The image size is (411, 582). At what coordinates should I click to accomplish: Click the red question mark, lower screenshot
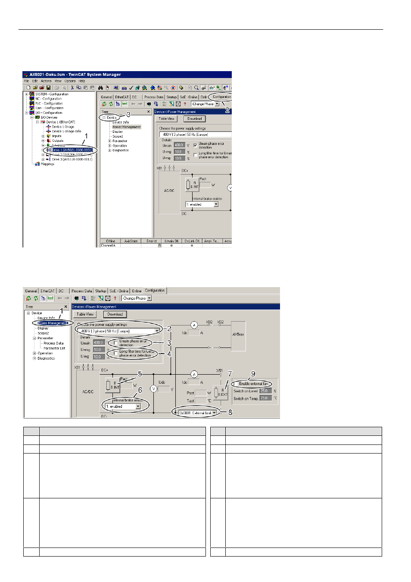[x=115, y=298]
